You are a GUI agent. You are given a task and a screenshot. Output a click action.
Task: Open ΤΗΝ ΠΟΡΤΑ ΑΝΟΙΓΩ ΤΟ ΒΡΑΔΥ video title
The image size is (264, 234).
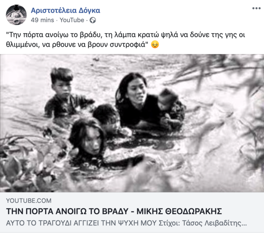pos(114,211)
